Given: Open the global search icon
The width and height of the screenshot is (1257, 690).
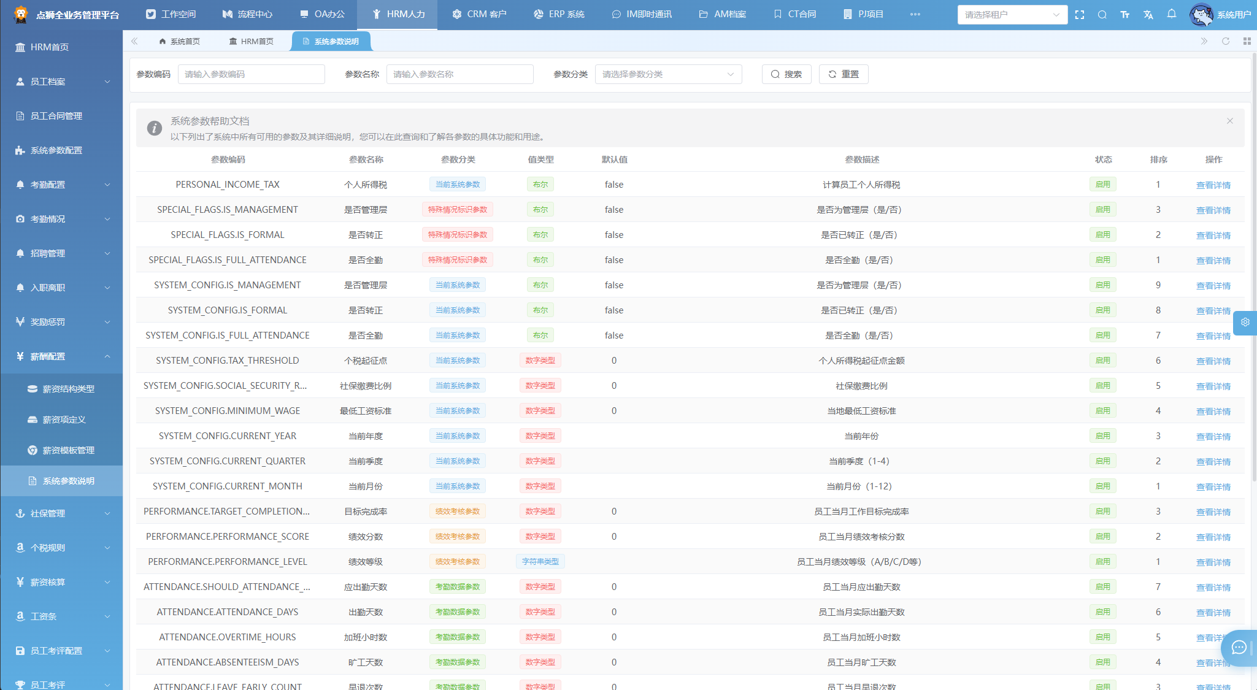Looking at the screenshot, I should pyautogui.click(x=1102, y=15).
